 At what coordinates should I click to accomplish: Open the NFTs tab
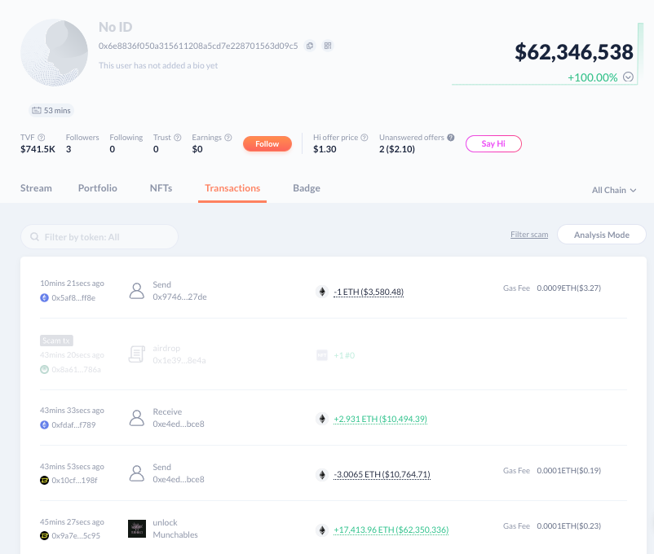[x=161, y=188]
